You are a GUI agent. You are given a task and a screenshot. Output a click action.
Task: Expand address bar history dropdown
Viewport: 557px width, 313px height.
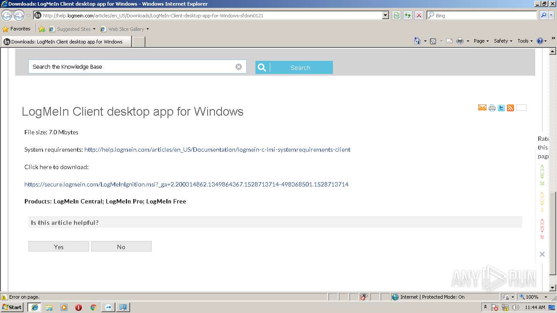[385, 15]
